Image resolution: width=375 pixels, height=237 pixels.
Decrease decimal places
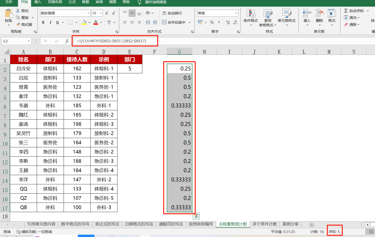point(235,22)
